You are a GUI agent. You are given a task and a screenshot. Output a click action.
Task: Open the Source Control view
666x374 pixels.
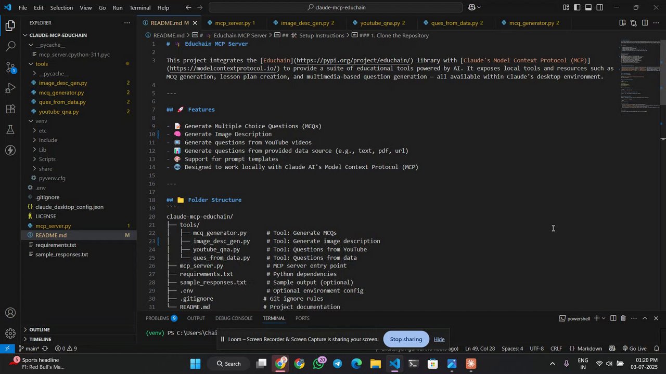pyautogui.click(x=10, y=67)
